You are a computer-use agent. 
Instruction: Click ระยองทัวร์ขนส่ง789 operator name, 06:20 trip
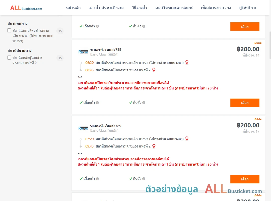coord(106,49)
